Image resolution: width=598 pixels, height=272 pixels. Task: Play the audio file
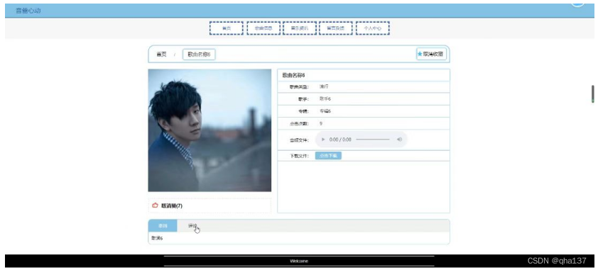coord(323,140)
